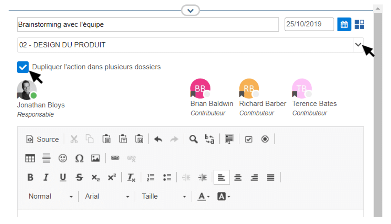The image size is (391, 224).
Task: Insert a smiley emoticon
Action: click(x=62, y=158)
